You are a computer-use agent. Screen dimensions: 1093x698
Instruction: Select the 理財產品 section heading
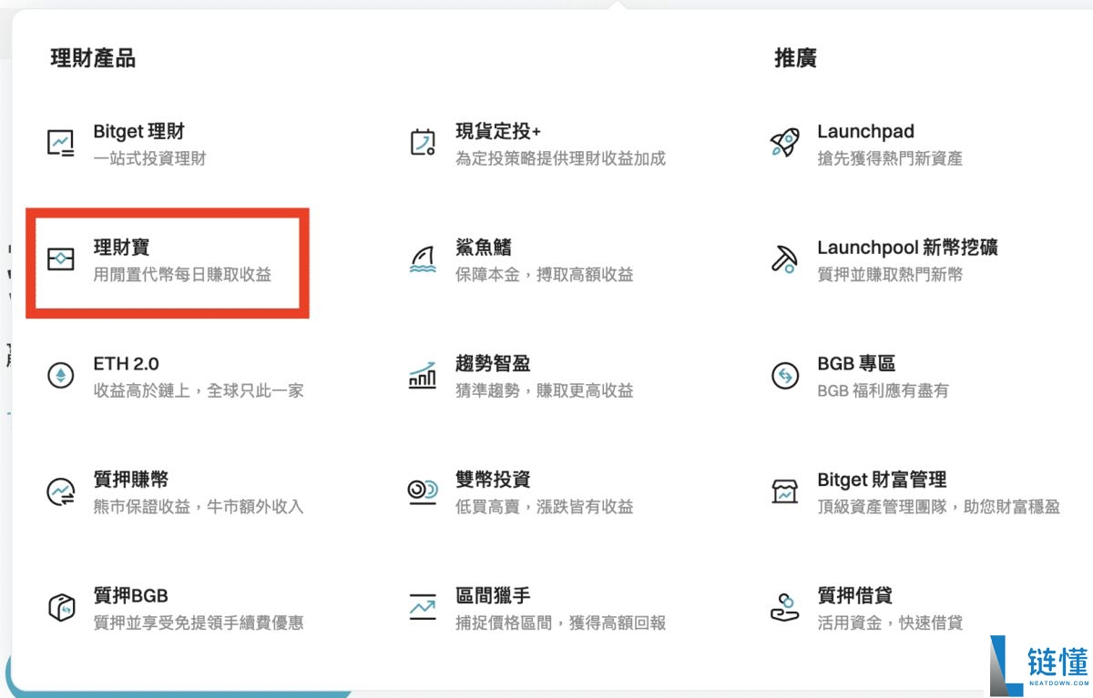pyautogui.click(x=91, y=57)
